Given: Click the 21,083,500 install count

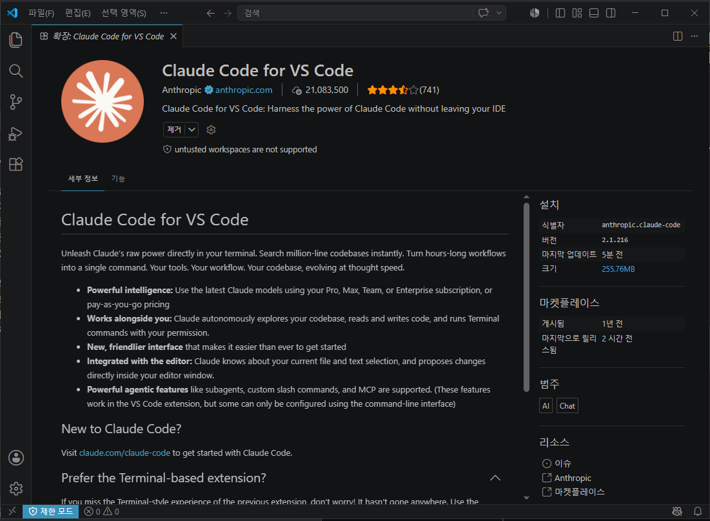Looking at the screenshot, I should click(326, 90).
